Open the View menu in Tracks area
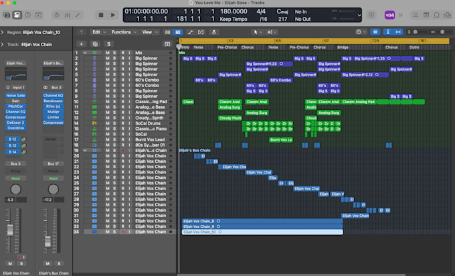455x276 pixels. [151, 32]
